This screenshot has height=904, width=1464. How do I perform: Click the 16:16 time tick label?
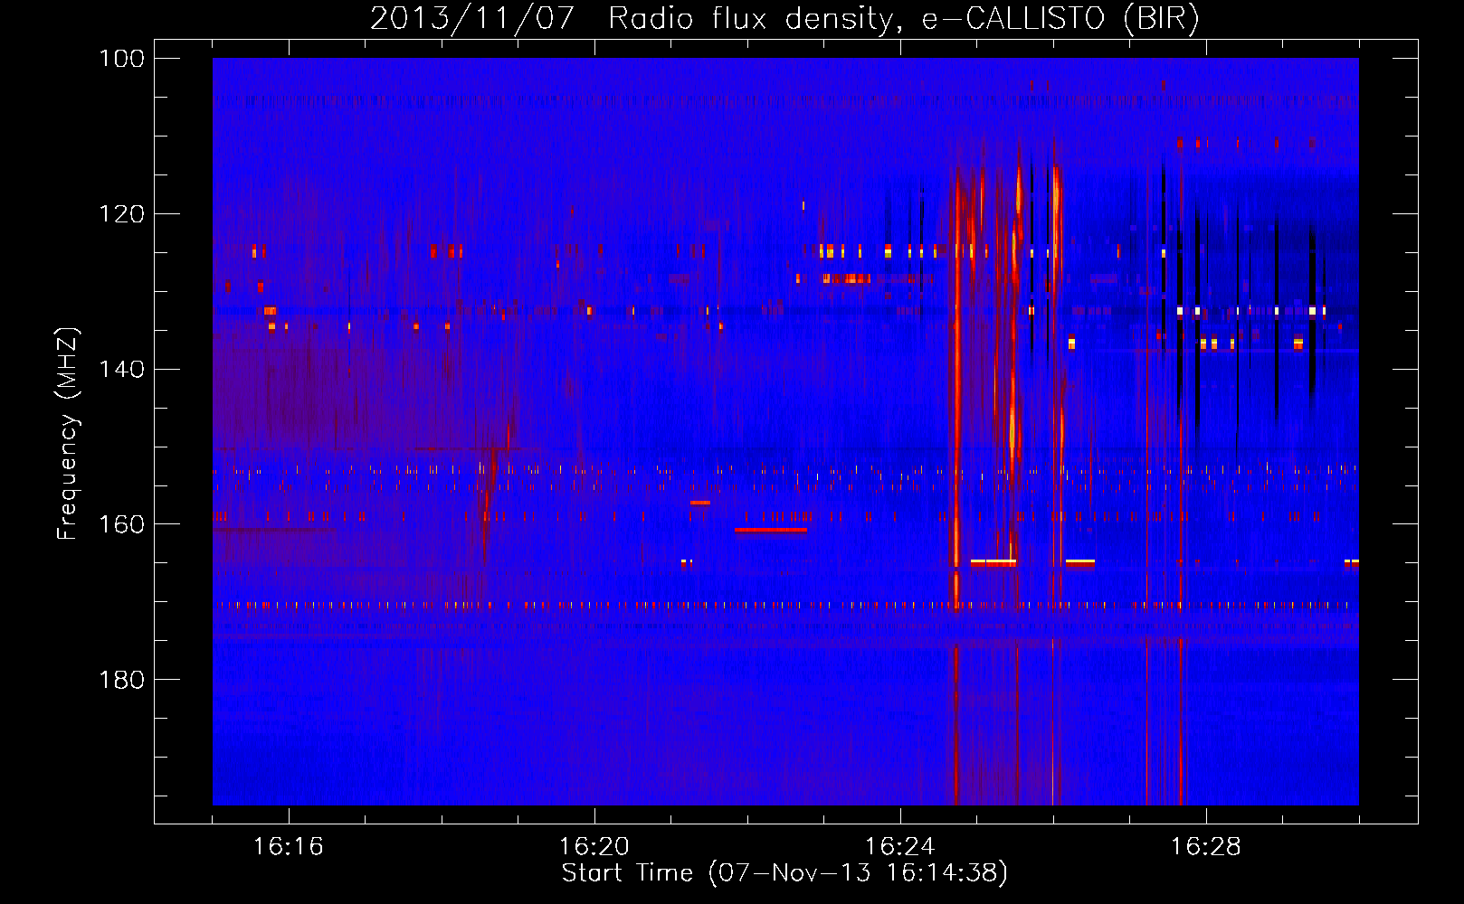(289, 847)
